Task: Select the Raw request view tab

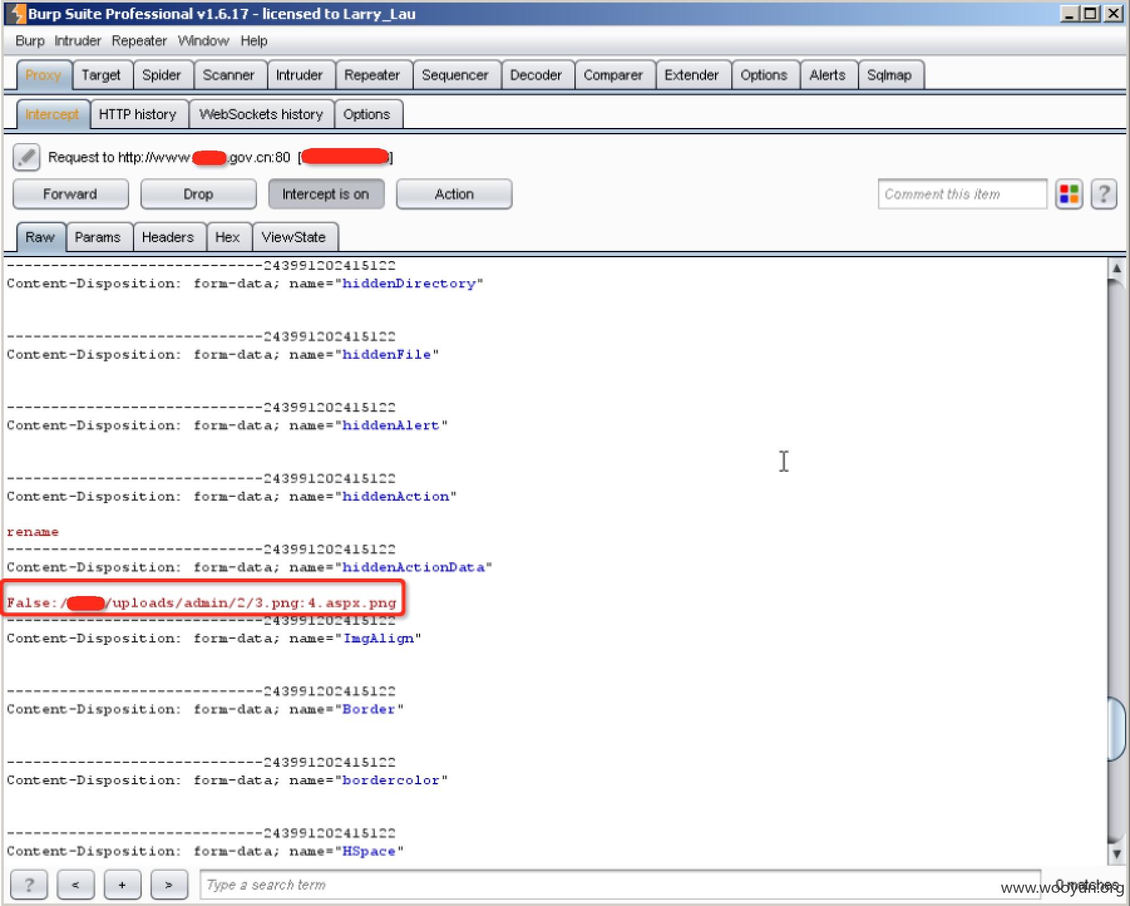Action: click(x=40, y=237)
